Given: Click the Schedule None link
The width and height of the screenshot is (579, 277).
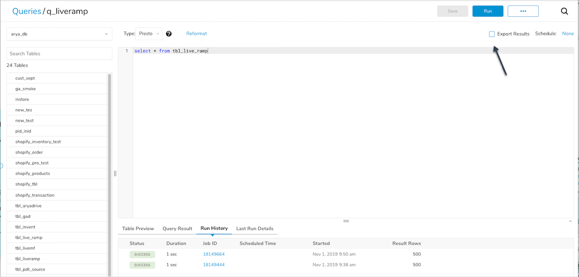Looking at the screenshot, I should 568,34.
